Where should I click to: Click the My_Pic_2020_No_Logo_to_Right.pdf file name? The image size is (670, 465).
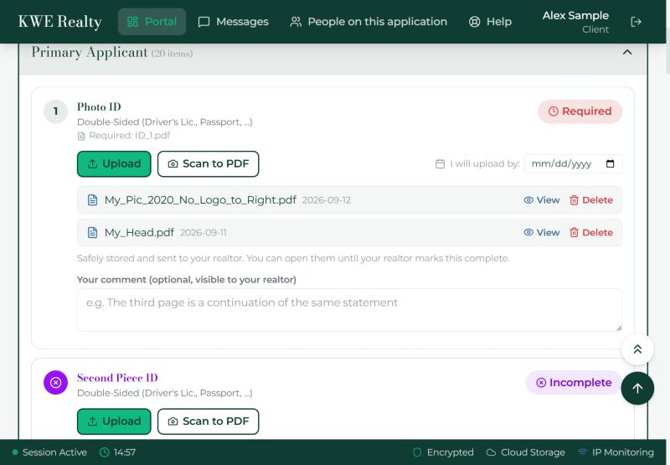[200, 200]
